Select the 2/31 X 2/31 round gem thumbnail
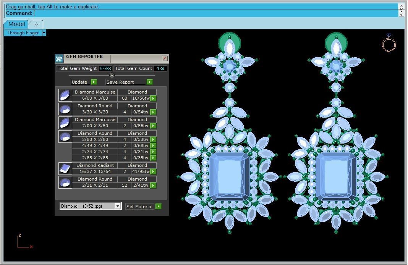This screenshot has height=265, width=408. tap(65, 182)
